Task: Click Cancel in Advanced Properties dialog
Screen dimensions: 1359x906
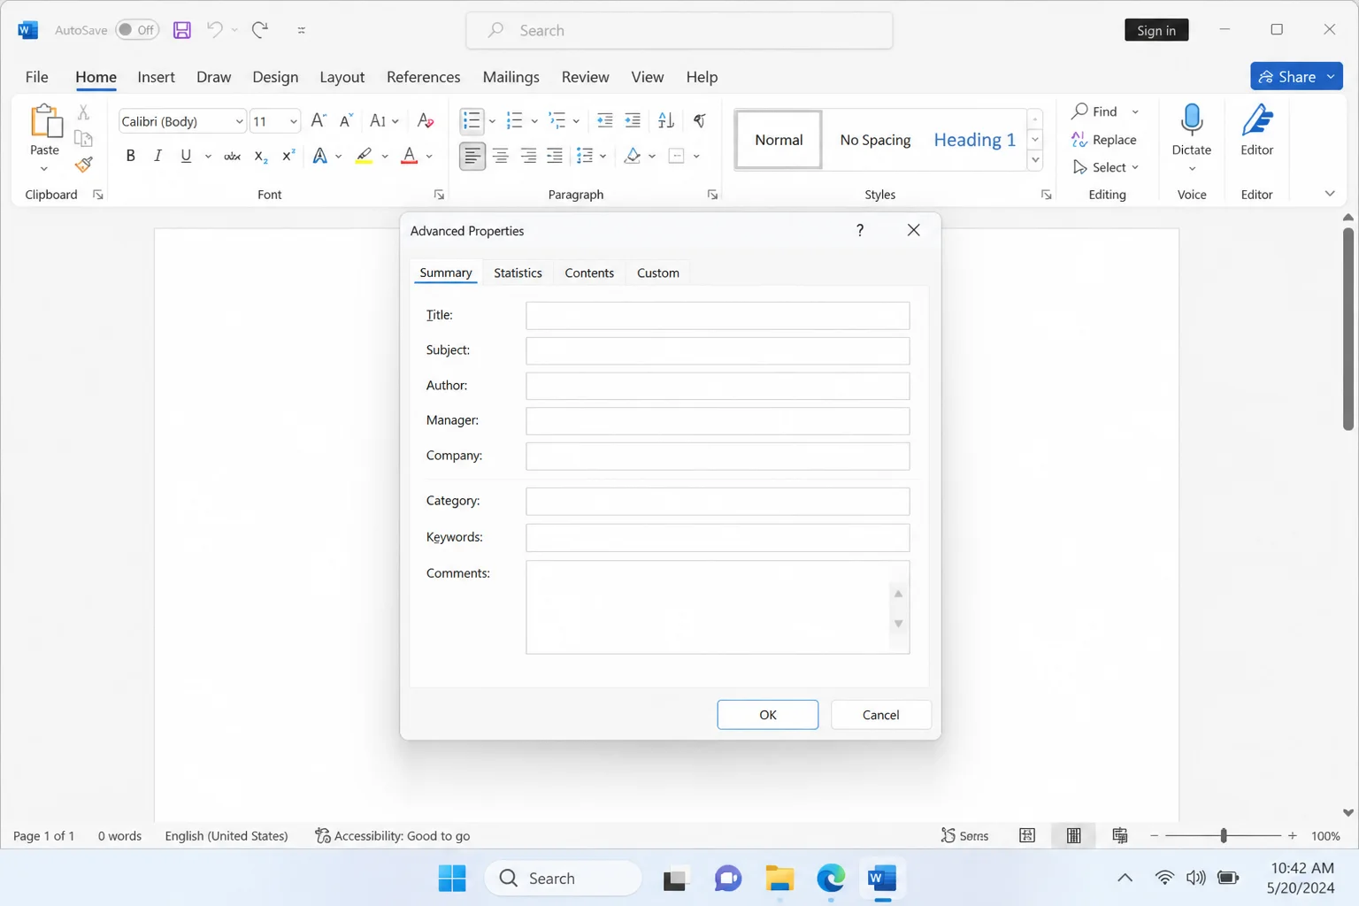Action: (x=881, y=715)
